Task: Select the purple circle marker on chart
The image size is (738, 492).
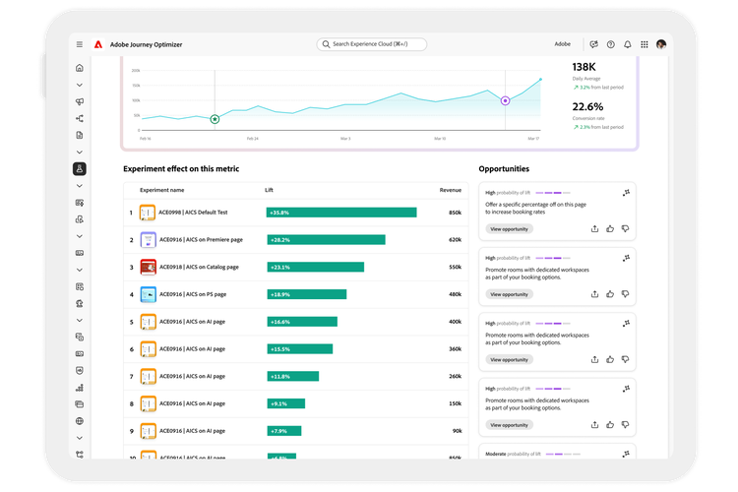Action: pyautogui.click(x=505, y=100)
